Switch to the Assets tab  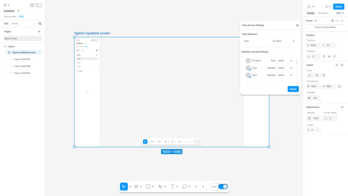pos(15,23)
